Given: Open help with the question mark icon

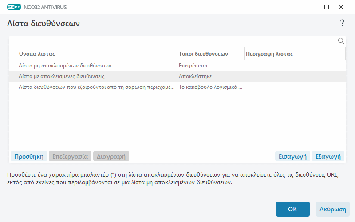Looking at the screenshot, I should 342,23.
